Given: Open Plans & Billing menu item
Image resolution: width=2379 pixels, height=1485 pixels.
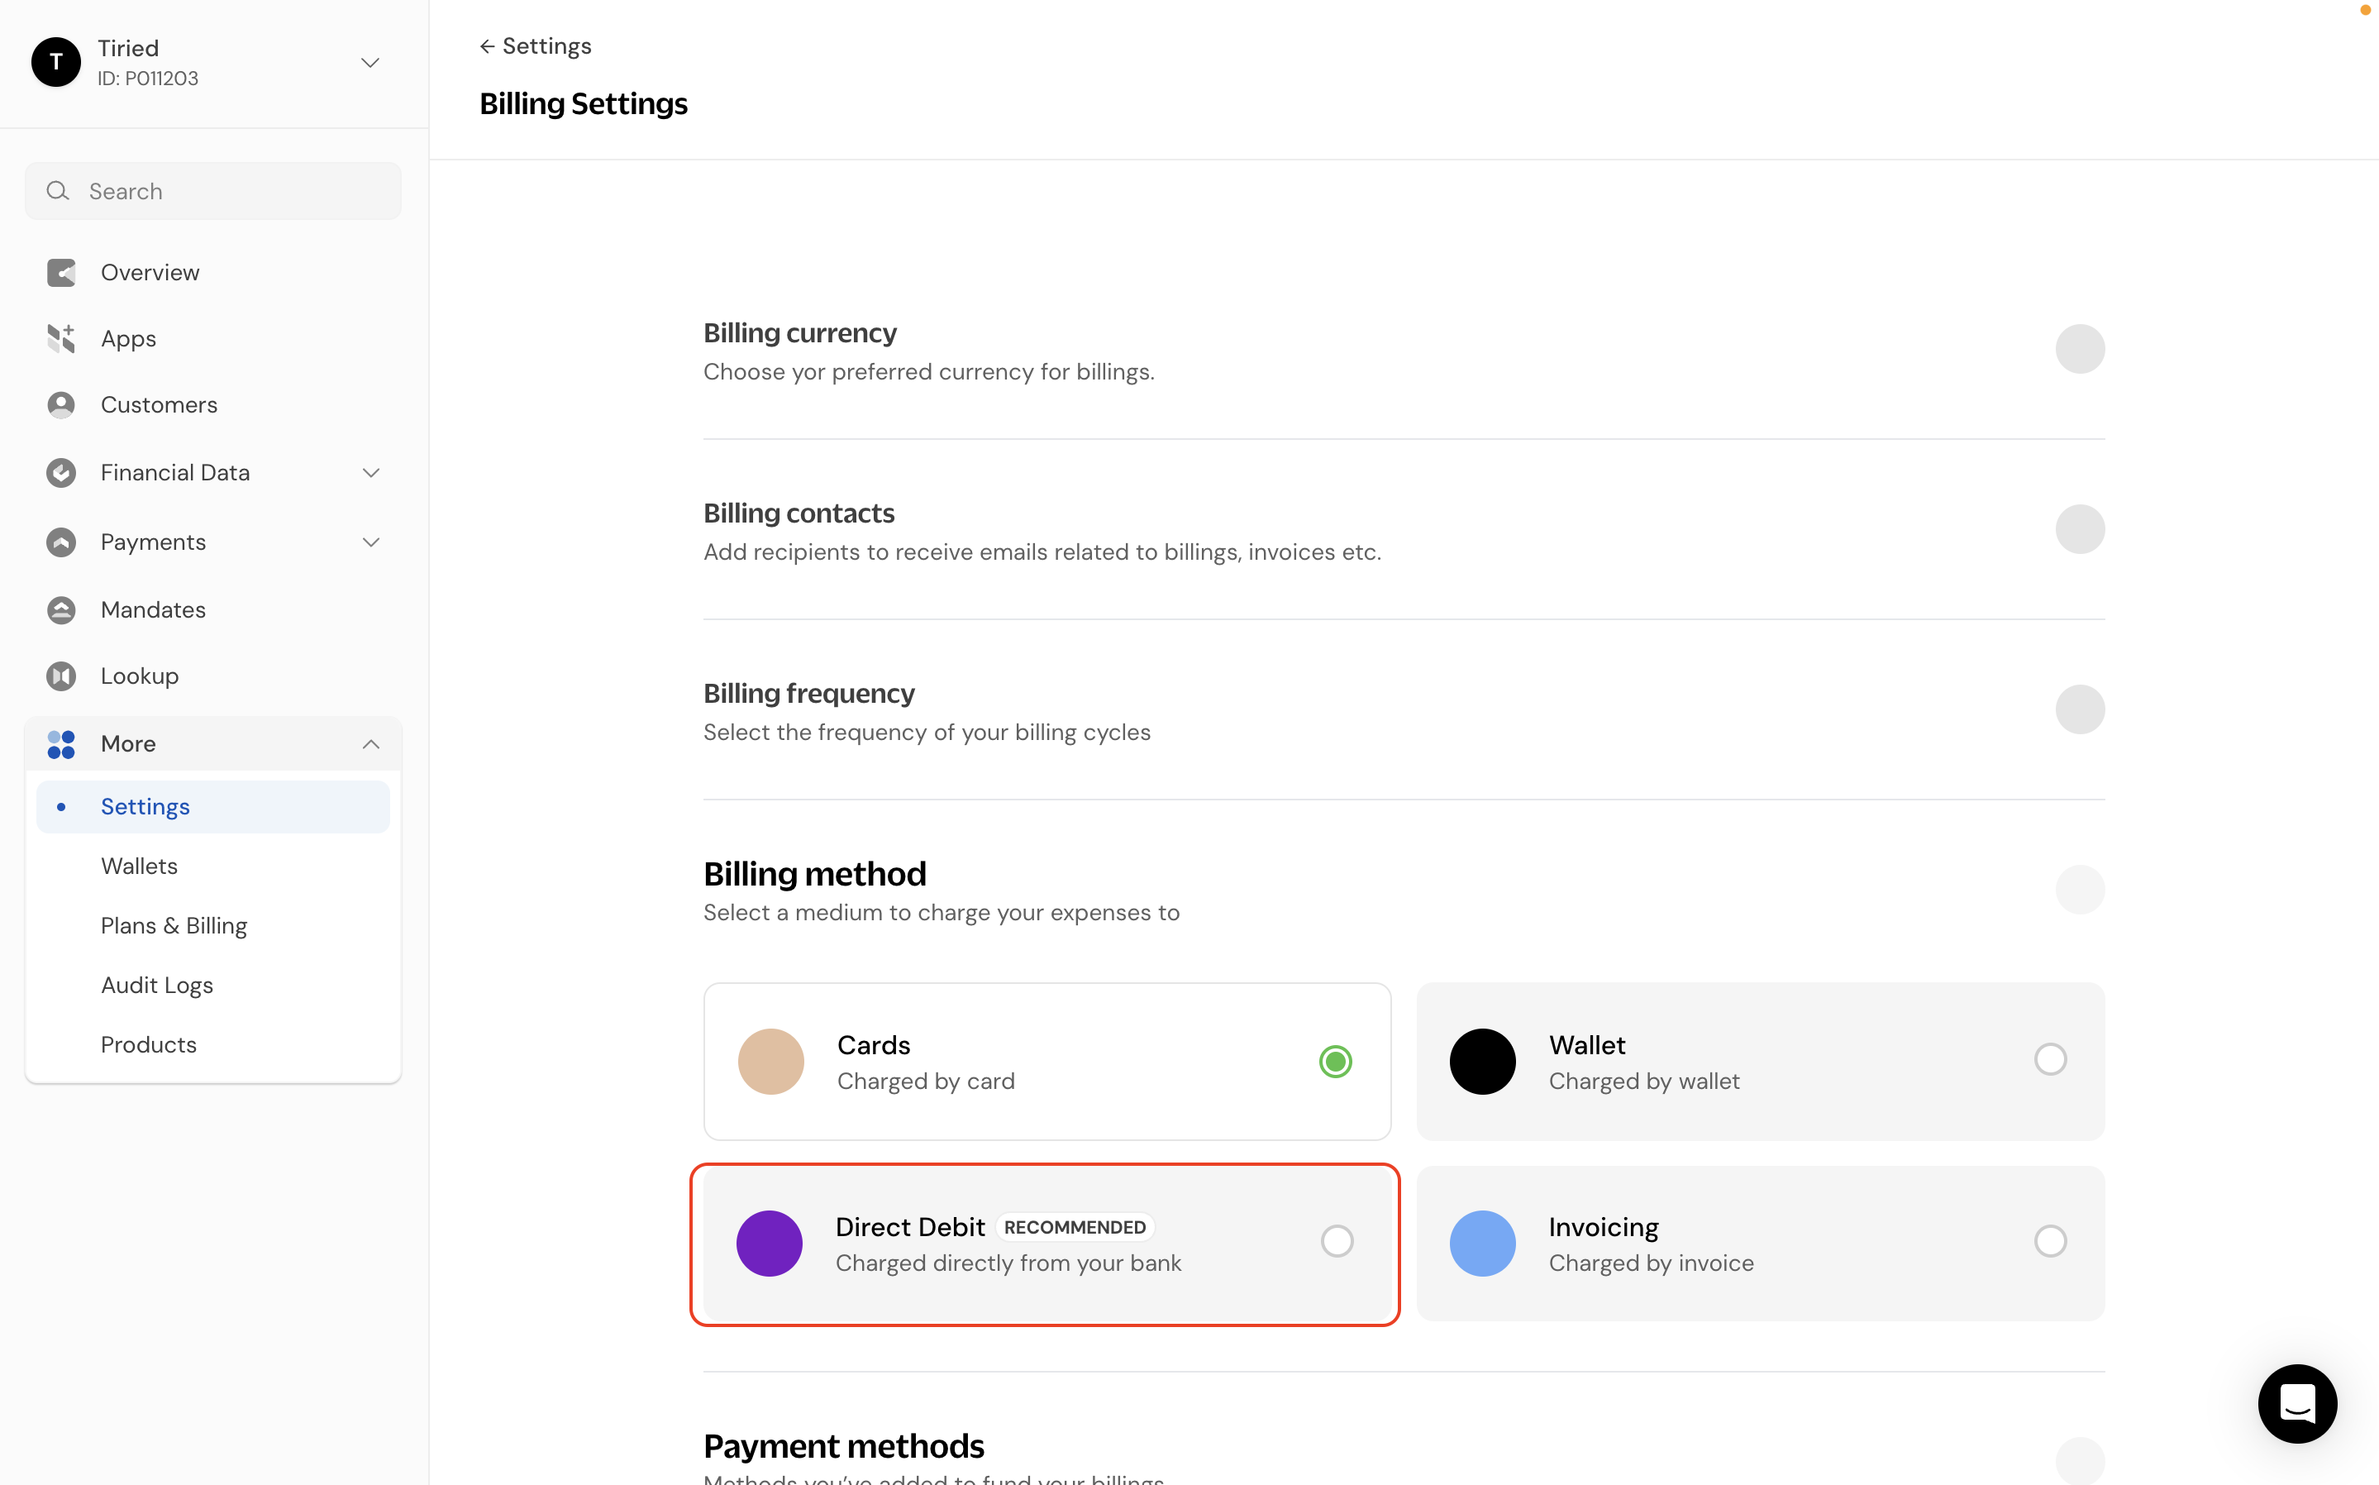Looking at the screenshot, I should [x=174, y=925].
